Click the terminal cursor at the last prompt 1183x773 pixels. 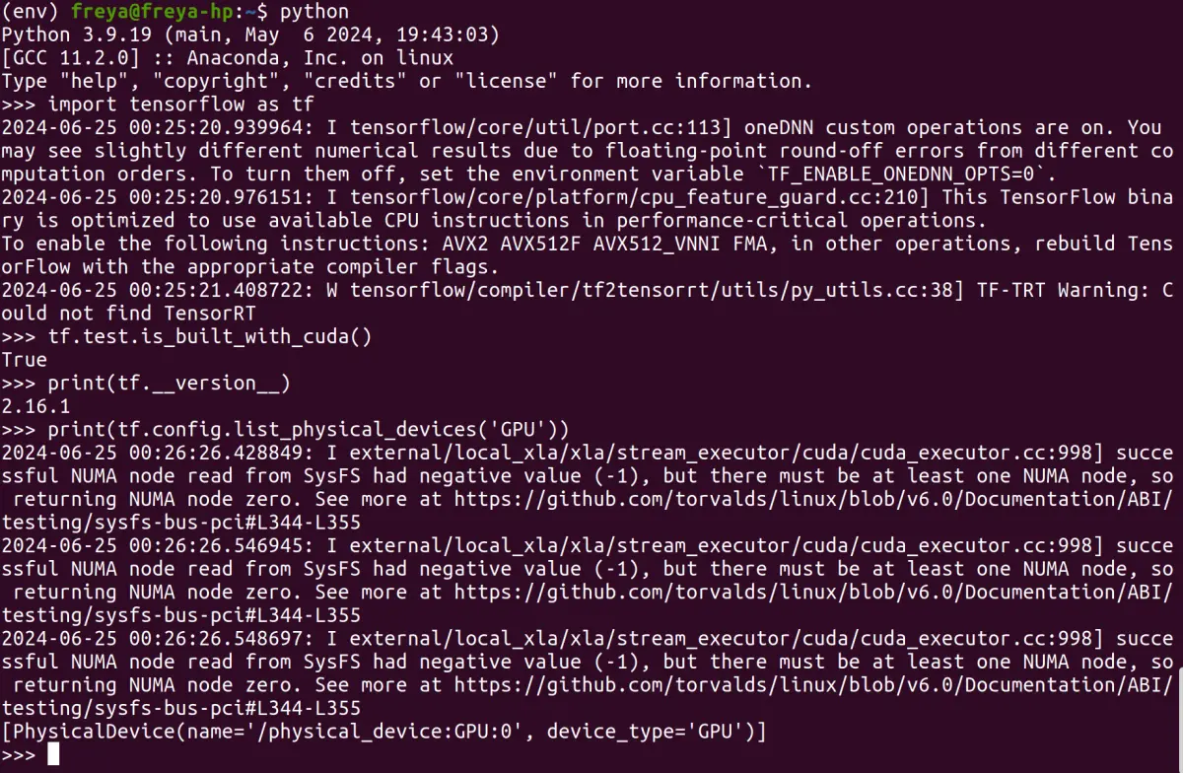point(53,754)
